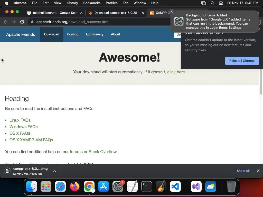Open Finder from the Dock

tap(32, 186)
